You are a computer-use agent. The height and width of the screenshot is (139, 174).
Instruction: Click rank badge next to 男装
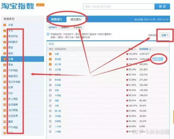tap(5, 48)
